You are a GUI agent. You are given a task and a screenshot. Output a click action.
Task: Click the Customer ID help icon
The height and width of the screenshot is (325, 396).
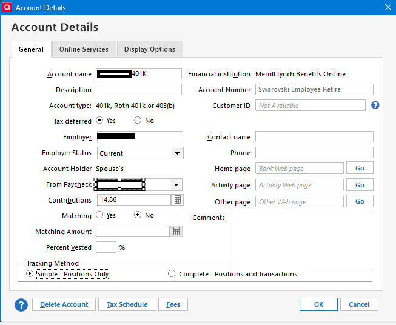pyautogui.click(x=375, y=105)
